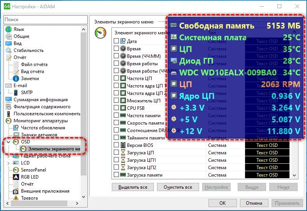Viewport: 307px width, 211px height.
Task: Select Пользовательские компоненты icon
Action: click(9, 114)
